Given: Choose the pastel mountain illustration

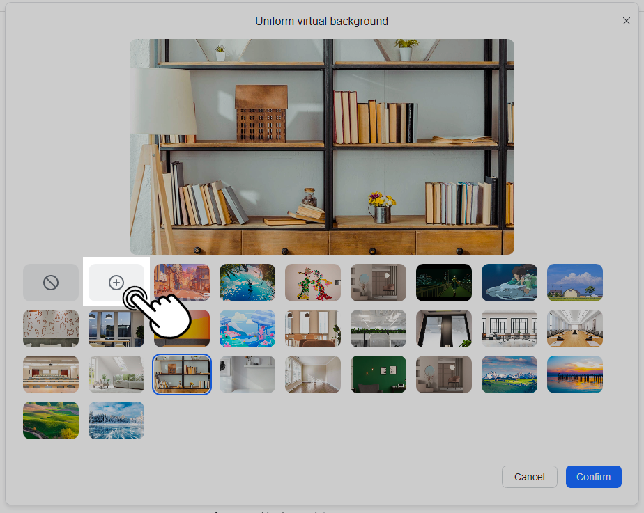Looking at the screenshot, I should 247,329.
